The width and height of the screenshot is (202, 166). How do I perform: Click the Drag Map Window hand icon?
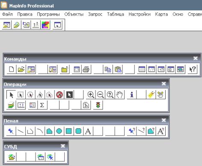point(160,95)
